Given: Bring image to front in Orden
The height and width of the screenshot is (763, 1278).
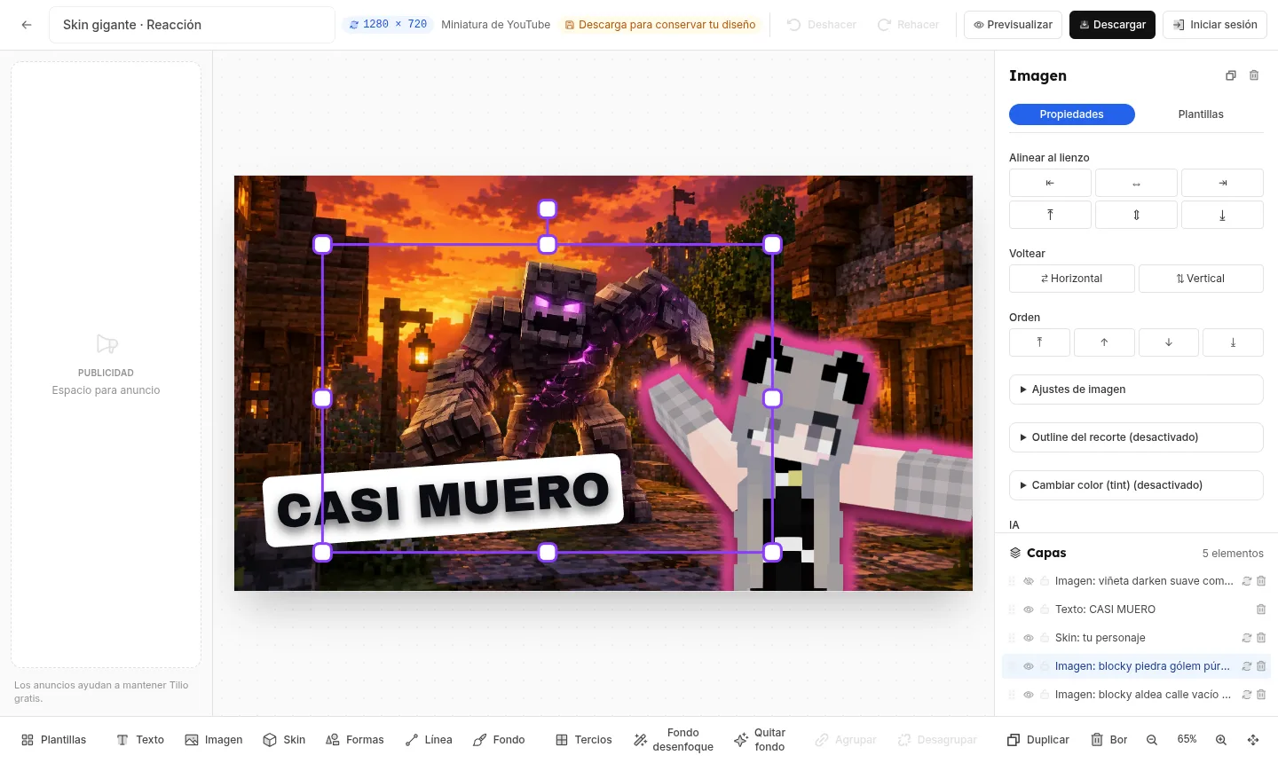Looking at the screenshot, I should click(x=1039, y=342).
